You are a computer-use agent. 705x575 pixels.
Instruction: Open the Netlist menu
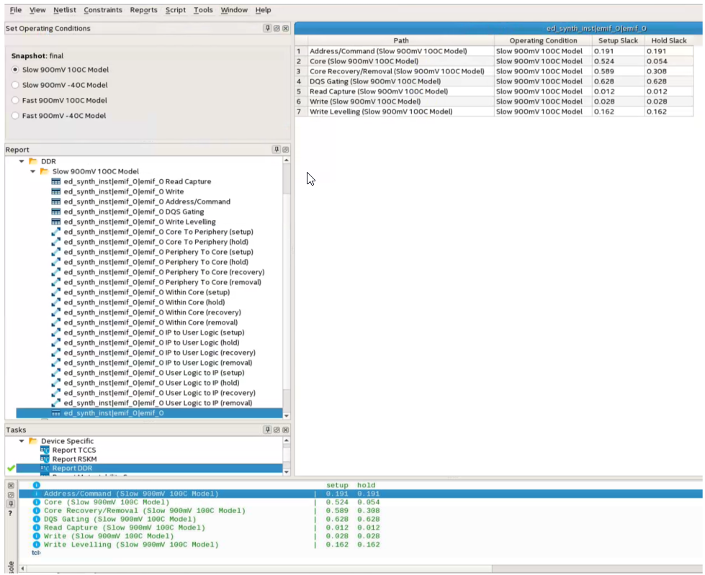(65, 10)
